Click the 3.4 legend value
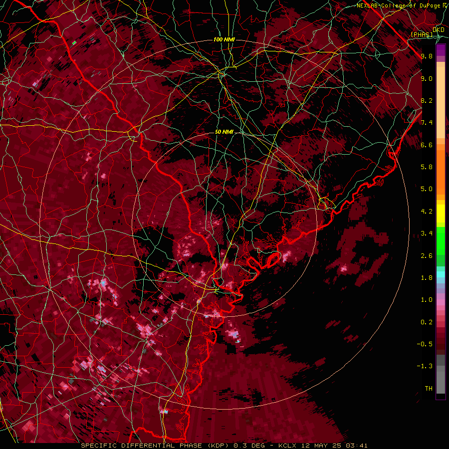The width and height of the screenshot is (449, 449). [427, 233]
